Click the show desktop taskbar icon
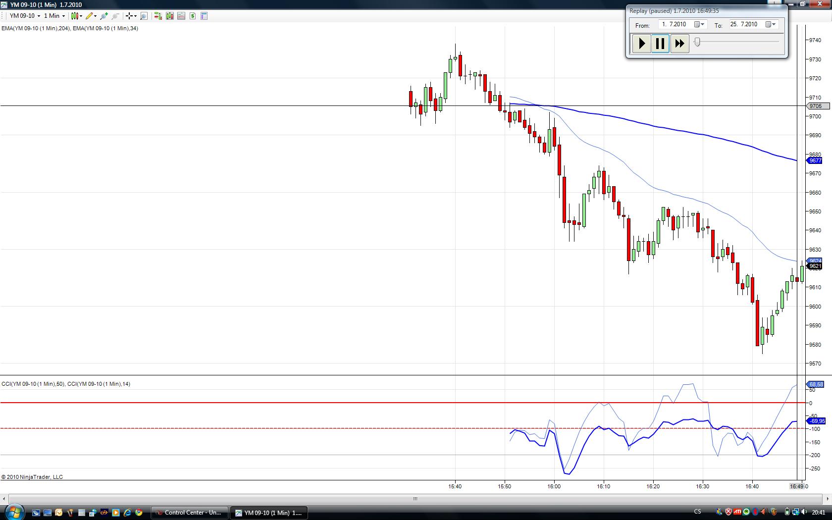This screenshot has height=520, width=832. tap(47, 513)
